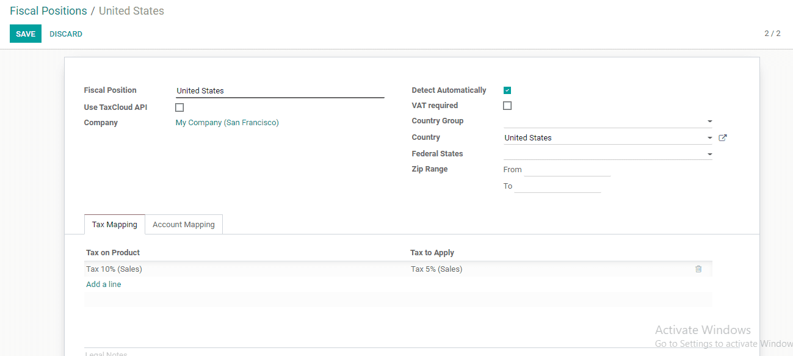The height and width of the screenshot is (356, 793).
Task: Focus the Zip Range To field
Action: click(x=557, y=186)
